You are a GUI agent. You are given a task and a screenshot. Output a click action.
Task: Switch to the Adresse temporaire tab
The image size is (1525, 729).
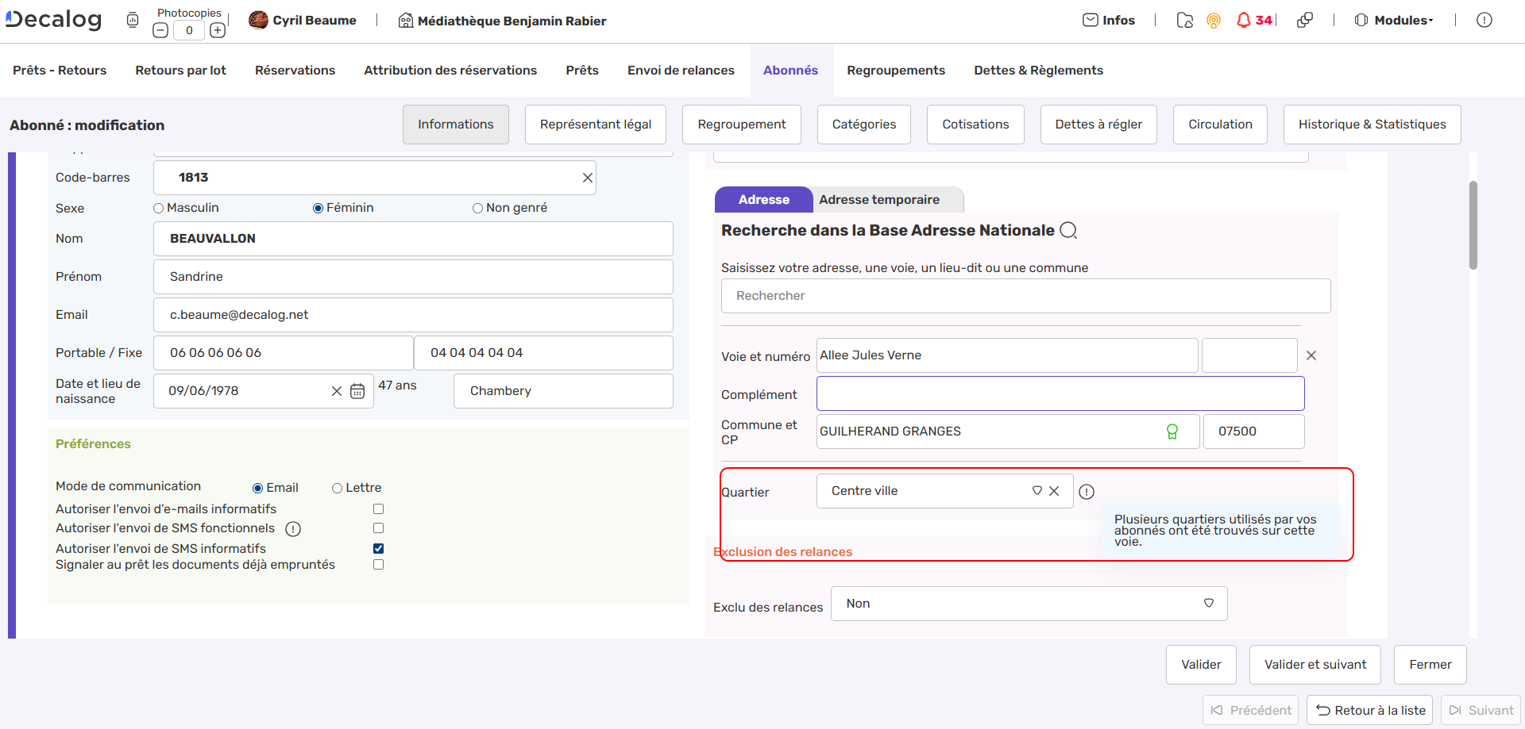click(x=879, y=200)
